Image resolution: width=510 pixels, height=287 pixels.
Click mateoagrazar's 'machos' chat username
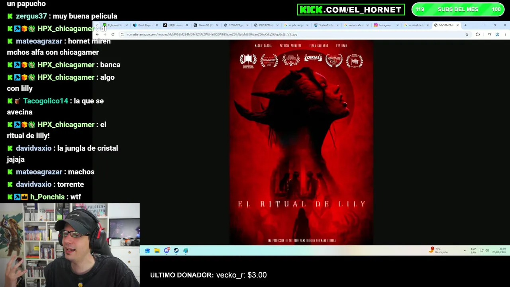[x=39, y=172]
